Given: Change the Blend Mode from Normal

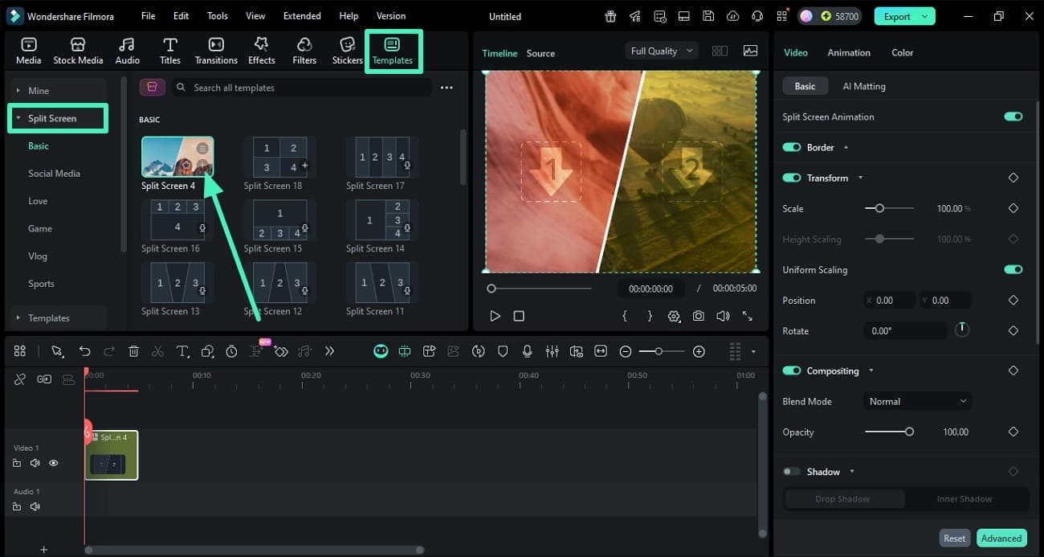Looking at the screenshot, I should [917, 401].
